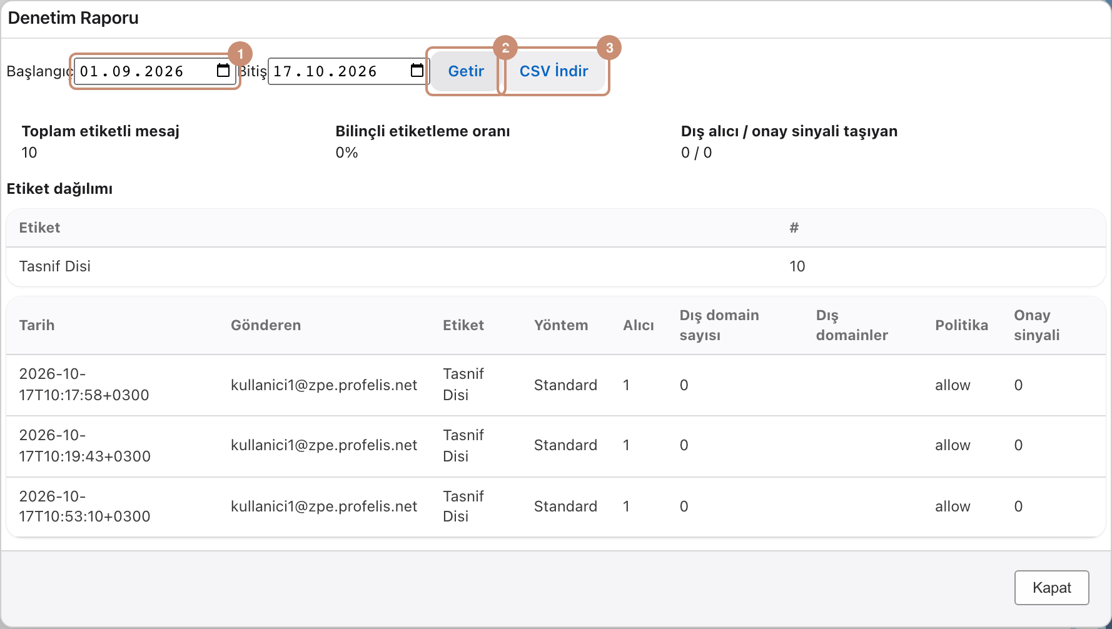Click the Etiket dağılımı section heading

click(60, 189)
